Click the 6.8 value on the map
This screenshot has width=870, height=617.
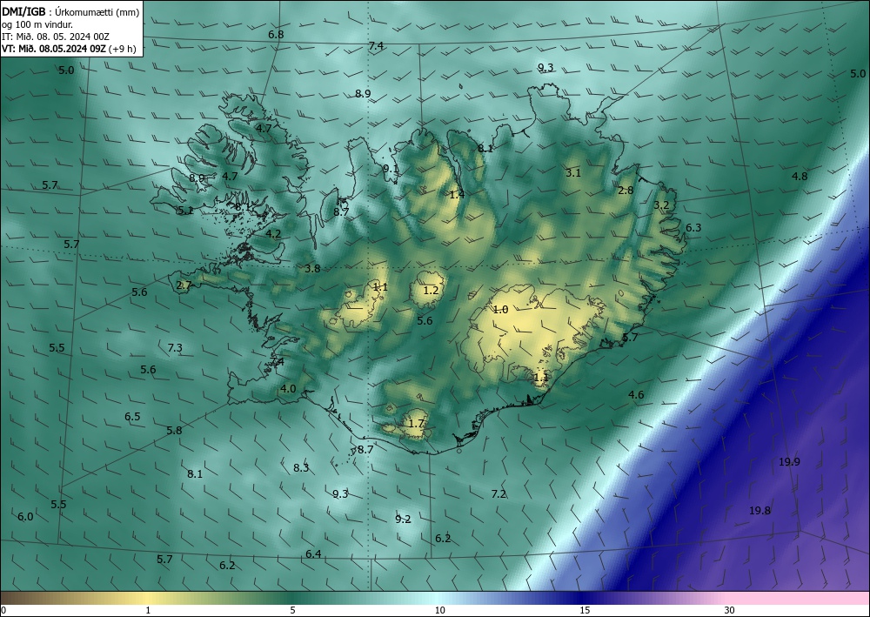coord(276,35)
